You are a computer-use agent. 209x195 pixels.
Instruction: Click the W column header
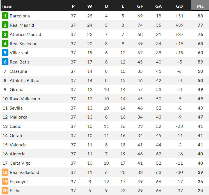click(90, 6)
